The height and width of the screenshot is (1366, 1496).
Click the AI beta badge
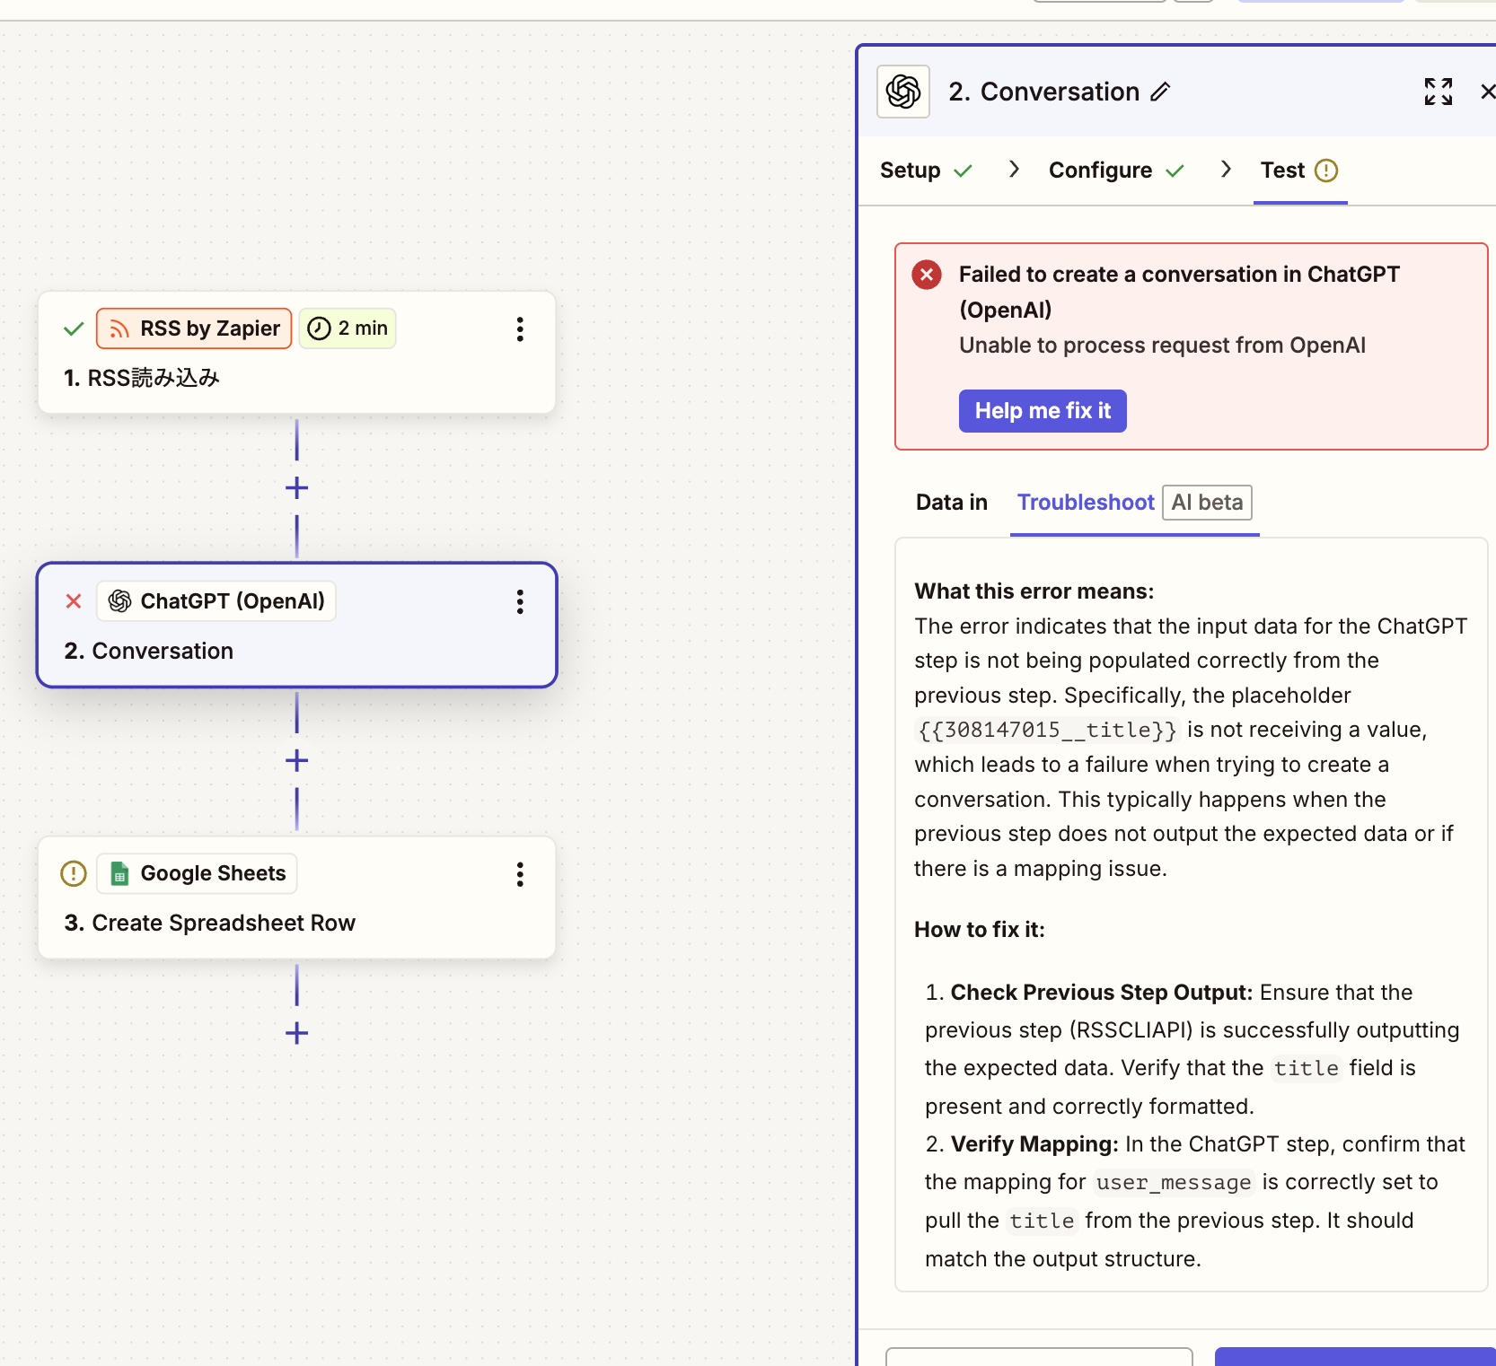click(x=1207, y=503)
